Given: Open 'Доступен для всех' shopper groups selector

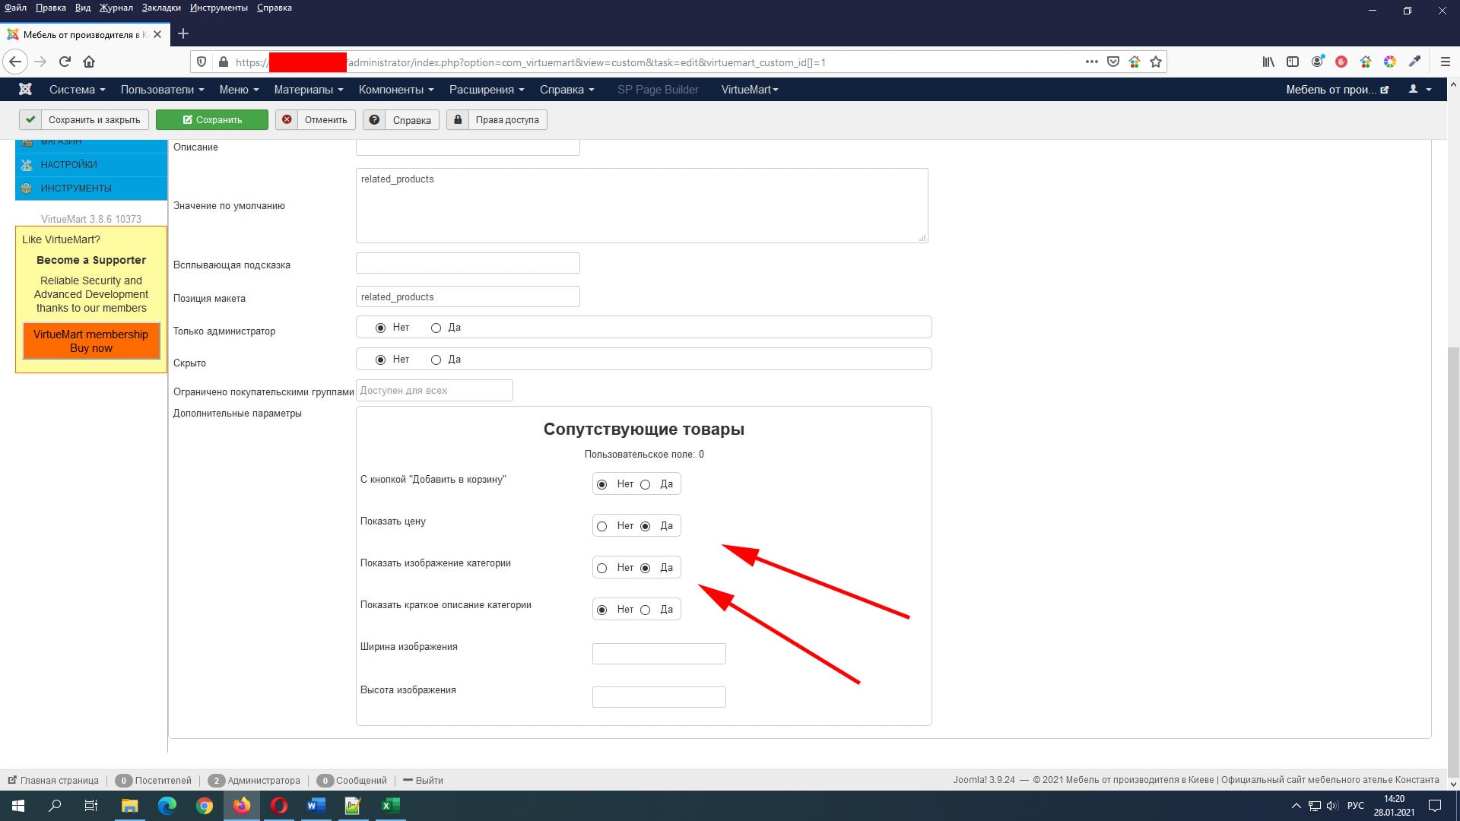Looking at the screenshot, I should 434,391.
